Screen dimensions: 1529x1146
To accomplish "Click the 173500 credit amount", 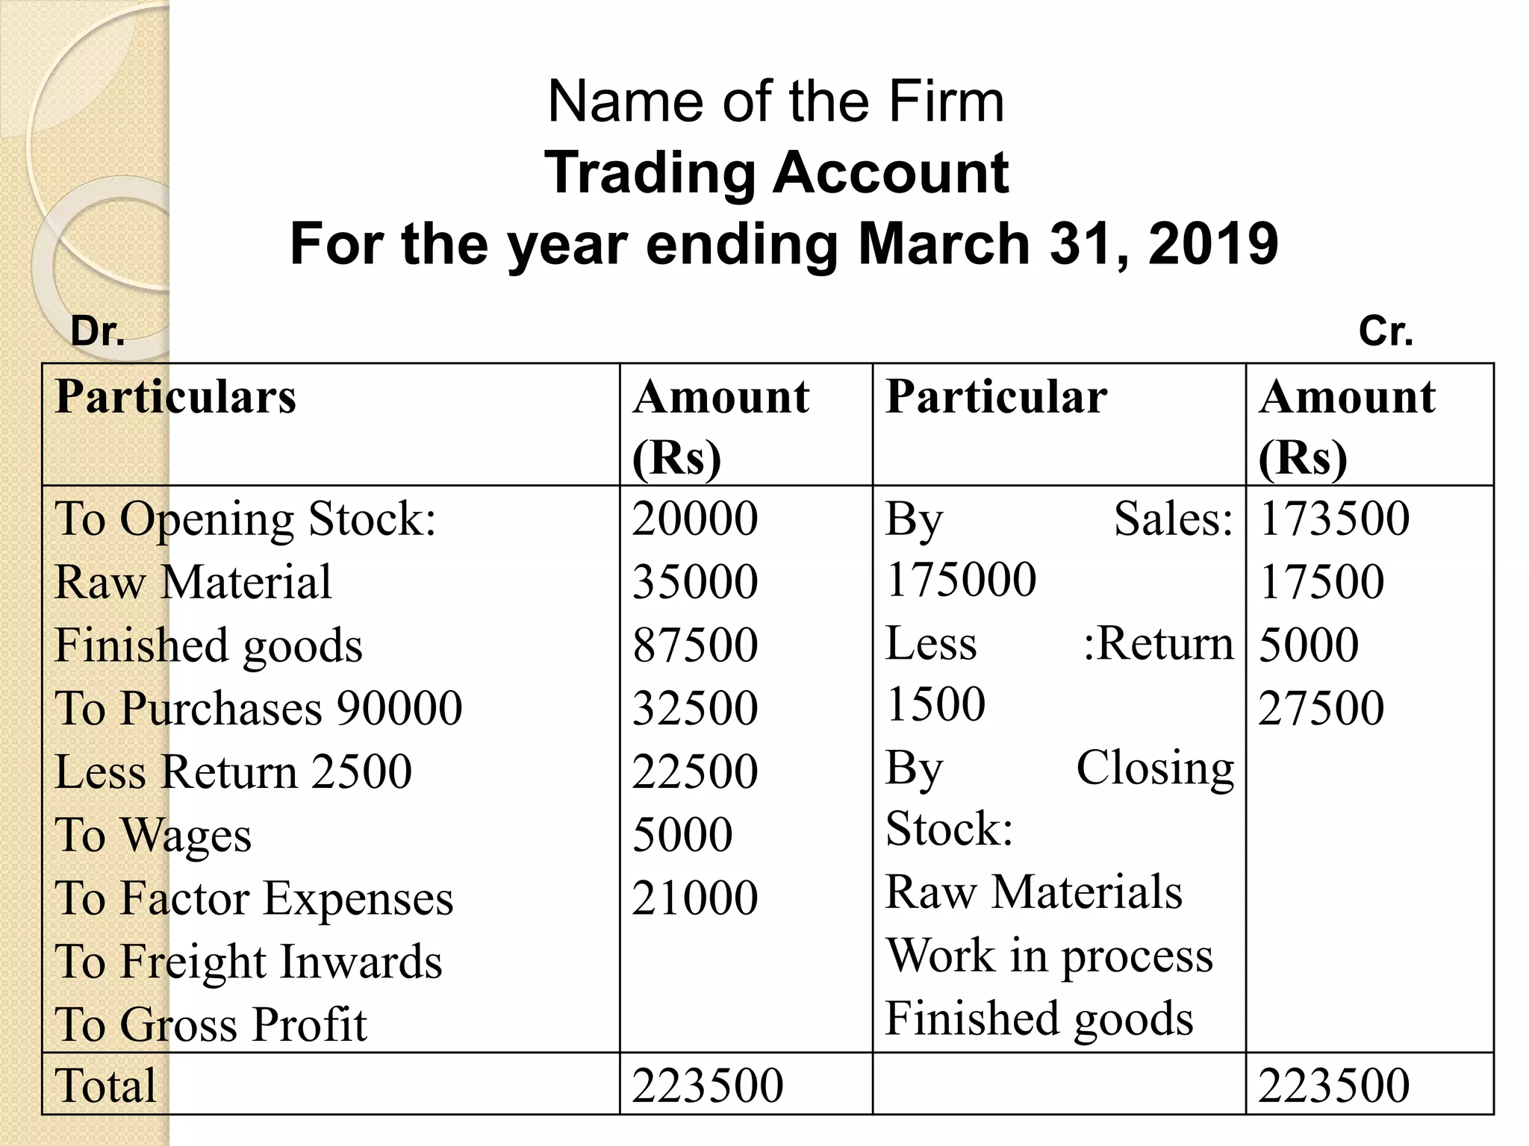I will pos(1334,518).
